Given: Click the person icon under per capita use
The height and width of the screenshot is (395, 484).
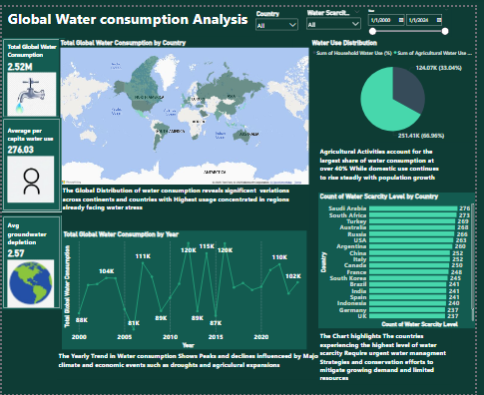Looking at the screenshot, I should pos(31,180).
